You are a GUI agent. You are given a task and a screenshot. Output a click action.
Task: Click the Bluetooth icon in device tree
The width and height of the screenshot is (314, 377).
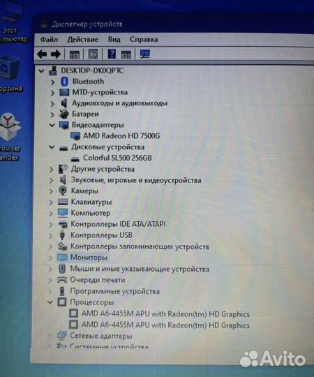click(x=64, y=82)
